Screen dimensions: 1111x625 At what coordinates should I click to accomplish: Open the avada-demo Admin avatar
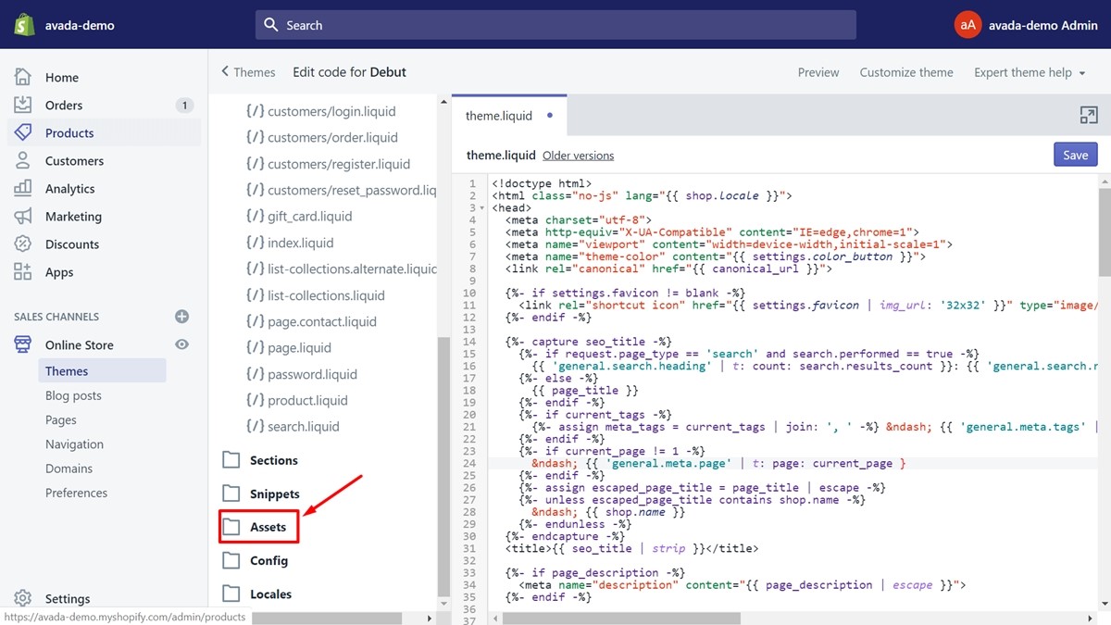pyautogui.click(x=967, y=25)
